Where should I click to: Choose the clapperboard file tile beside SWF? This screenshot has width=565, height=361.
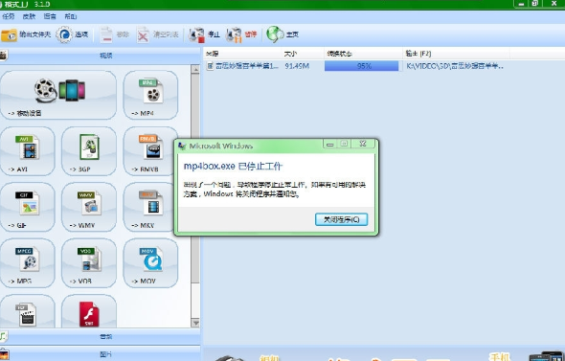click(x=28, y=311)
